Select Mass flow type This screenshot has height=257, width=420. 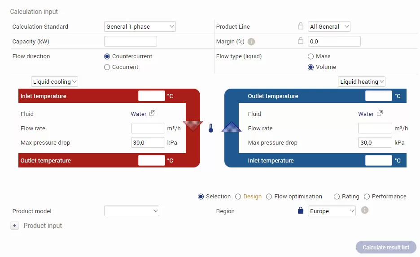click(x=311, y=56)
